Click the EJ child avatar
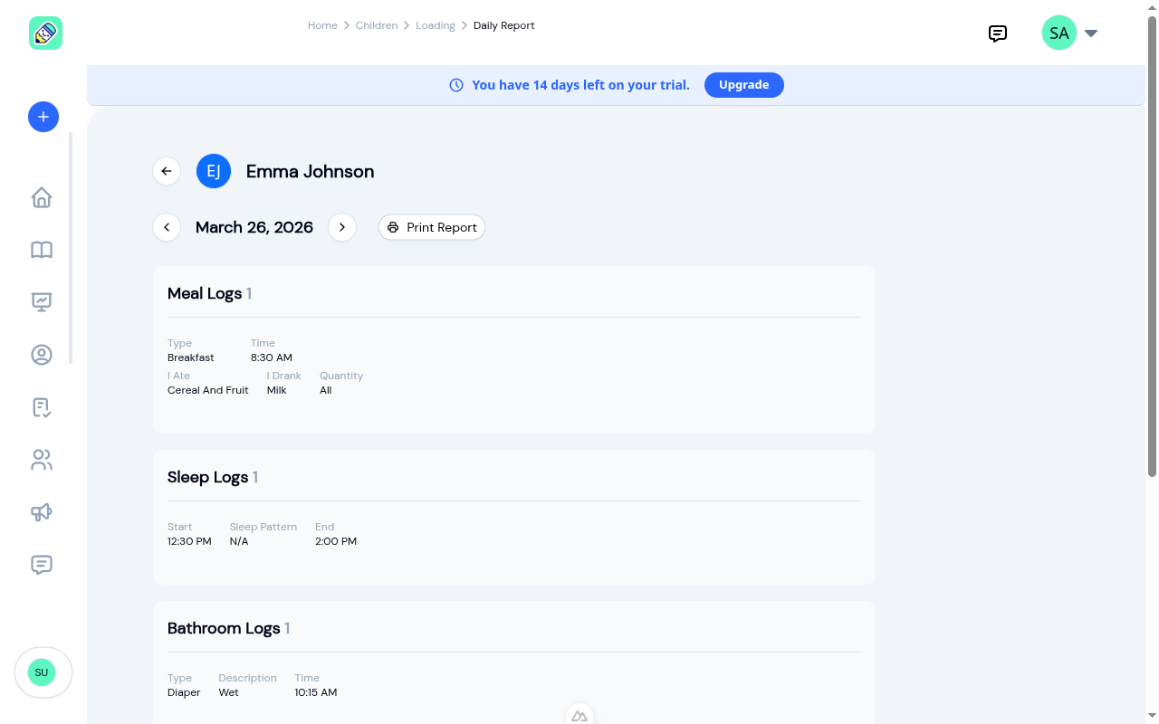The height and width of the screenshot is (724, 1159). coord(214,171)
